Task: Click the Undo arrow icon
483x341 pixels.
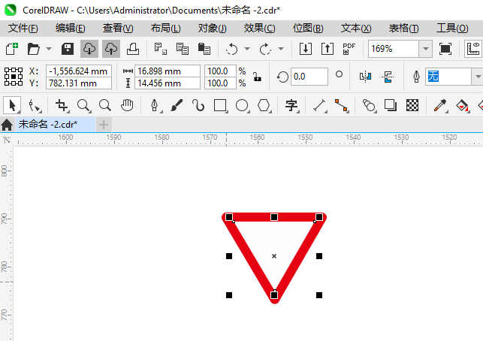Action: pyautogui.click(x=231, y=49)
